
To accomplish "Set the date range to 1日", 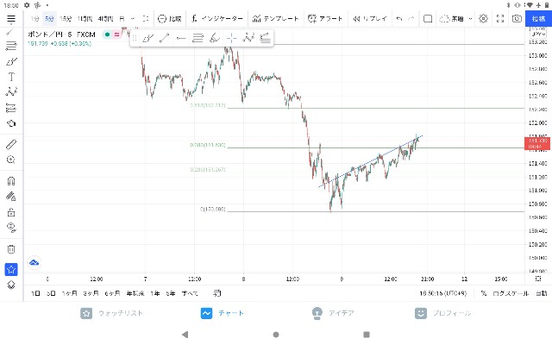I will (35, 293).
